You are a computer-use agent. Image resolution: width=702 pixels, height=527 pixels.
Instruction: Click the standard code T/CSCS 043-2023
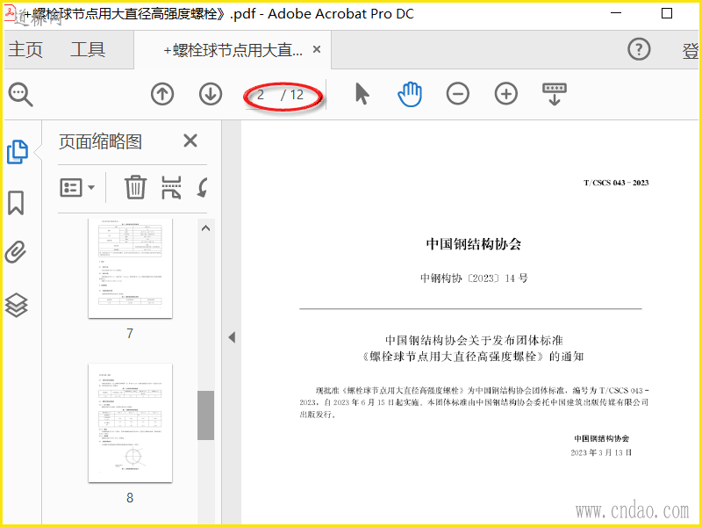[616, 183]
